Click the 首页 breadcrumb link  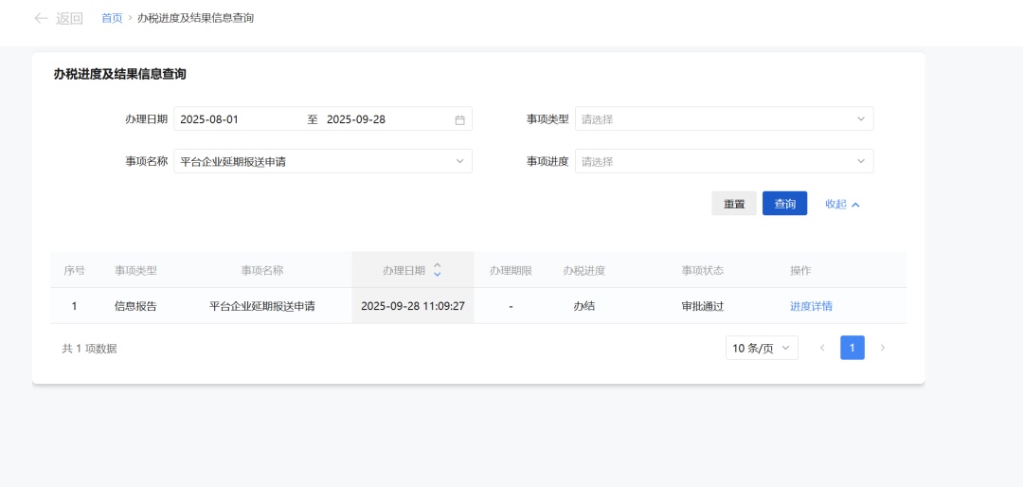tap(112, 18)
